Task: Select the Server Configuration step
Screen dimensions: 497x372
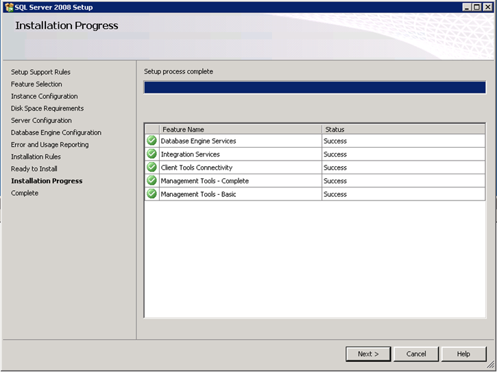Action: (x=41, y=120)
